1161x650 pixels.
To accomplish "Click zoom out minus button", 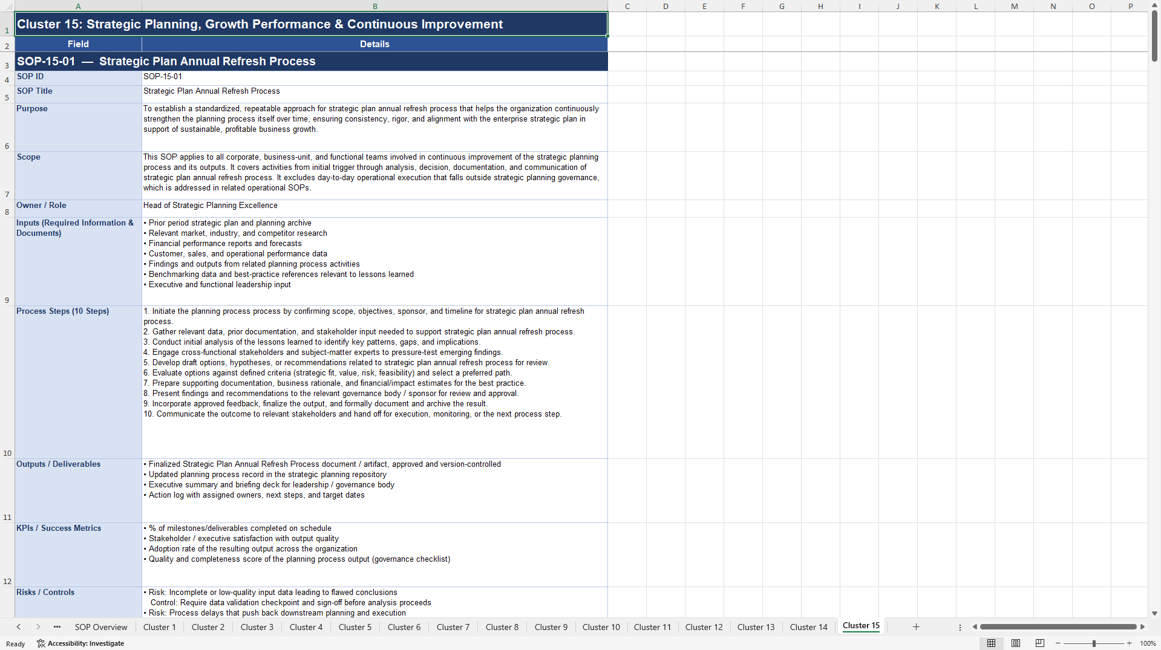I will 1058,643.
